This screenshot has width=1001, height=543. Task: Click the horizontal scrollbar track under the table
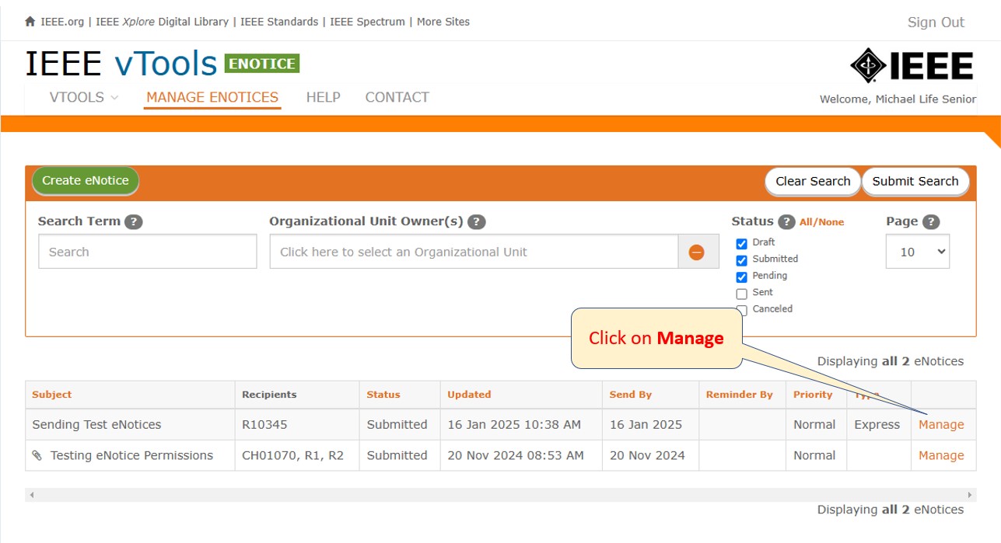500,495
